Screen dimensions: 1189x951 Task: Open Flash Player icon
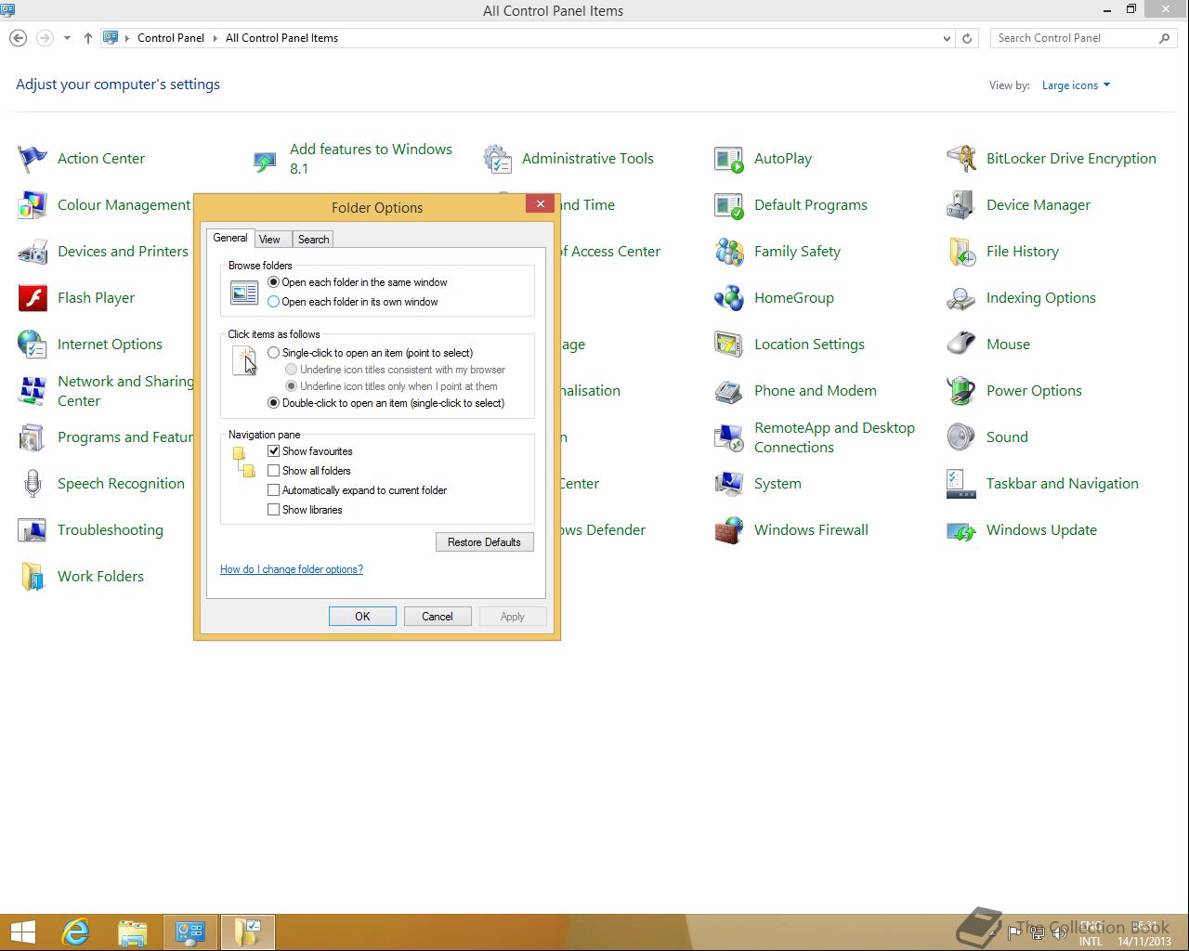[x=33, y=298]
